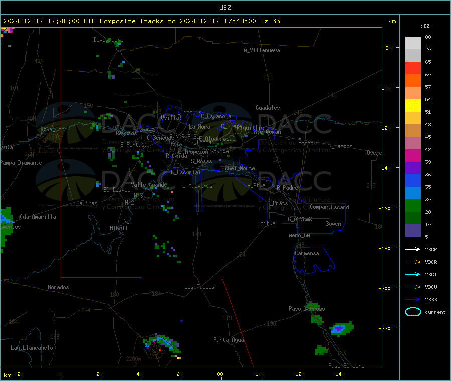Click the 60 km bottom axis tick label
This screenshot has width=451, height=381.
coord(179,374)
